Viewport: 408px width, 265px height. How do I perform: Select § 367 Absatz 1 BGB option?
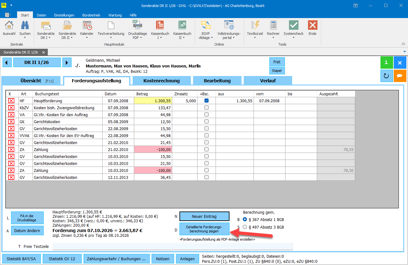click(244, 219)
